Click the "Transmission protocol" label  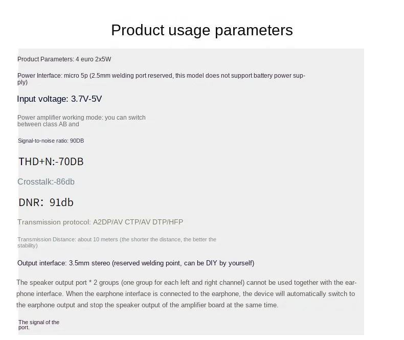[54, 222]
